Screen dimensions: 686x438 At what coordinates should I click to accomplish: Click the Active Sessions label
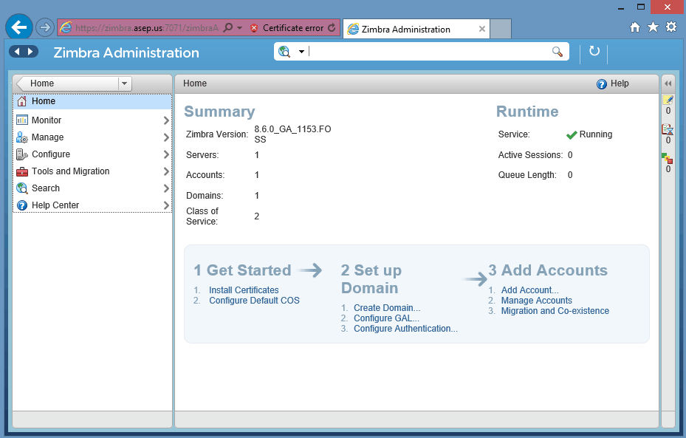(x=530, y=155)
